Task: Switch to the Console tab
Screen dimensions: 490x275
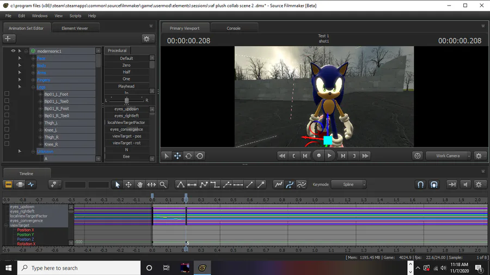Action: [234, 28]
